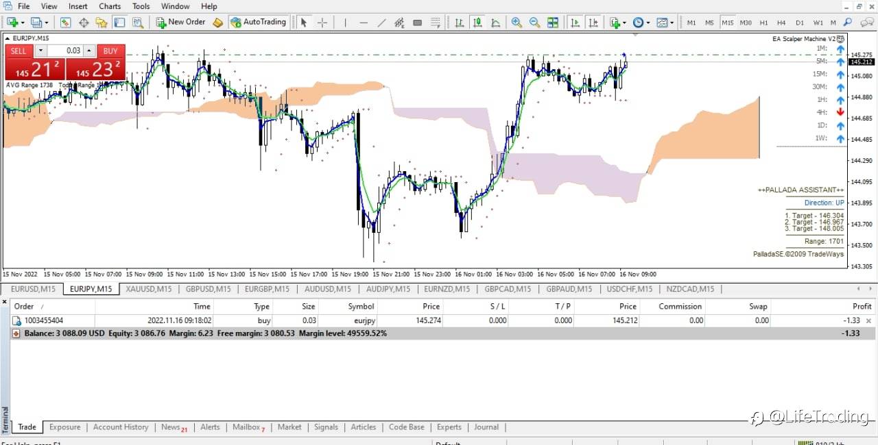Expand the indicators dropdown arrow
Viewport: 878px width, 445px height.
(x=624, y=23)
